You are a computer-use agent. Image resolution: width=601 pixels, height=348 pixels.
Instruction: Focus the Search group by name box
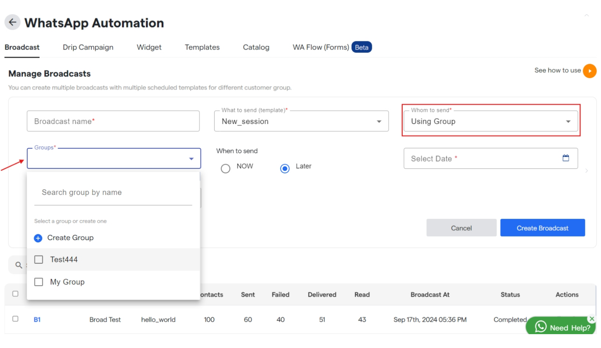[113, 193]
